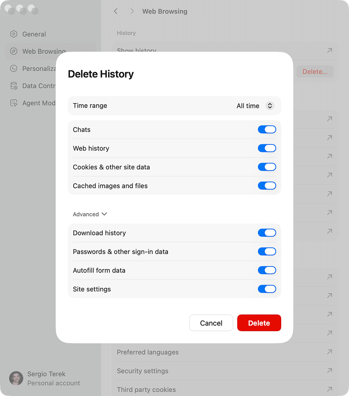Toggle Cached images and files
Viewport: 349px width, 396px height.
click(267, 186)
